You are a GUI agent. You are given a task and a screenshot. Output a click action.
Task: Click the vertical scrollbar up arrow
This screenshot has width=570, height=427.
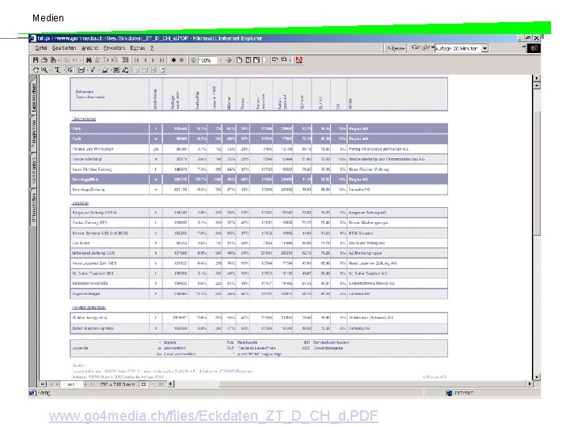click(537, 85)
